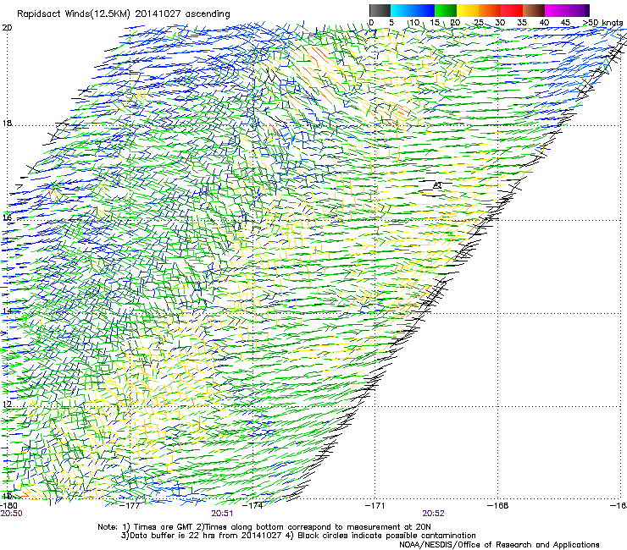Image resolution: width=627 pixels, height=550 pixels.
Task: Click the red 30-35 knots color segment
Action: tap(512, 10)
